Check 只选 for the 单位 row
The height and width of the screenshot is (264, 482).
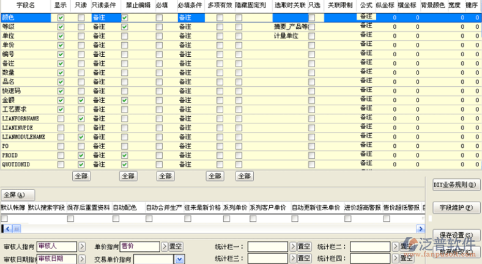pyautogui.click(x=312, y=36)
